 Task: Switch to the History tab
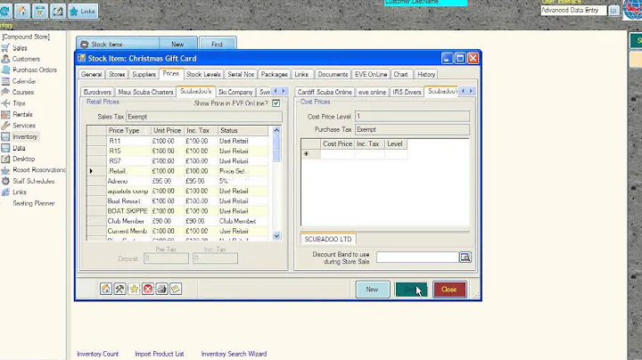426,74
